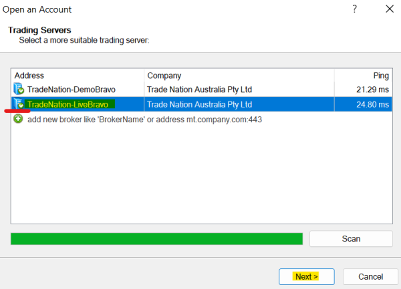This screenshot has height=289, width=401.
Task: Click Trade Nation Australia company in LiveBravo row
Action: coord(199,104)
